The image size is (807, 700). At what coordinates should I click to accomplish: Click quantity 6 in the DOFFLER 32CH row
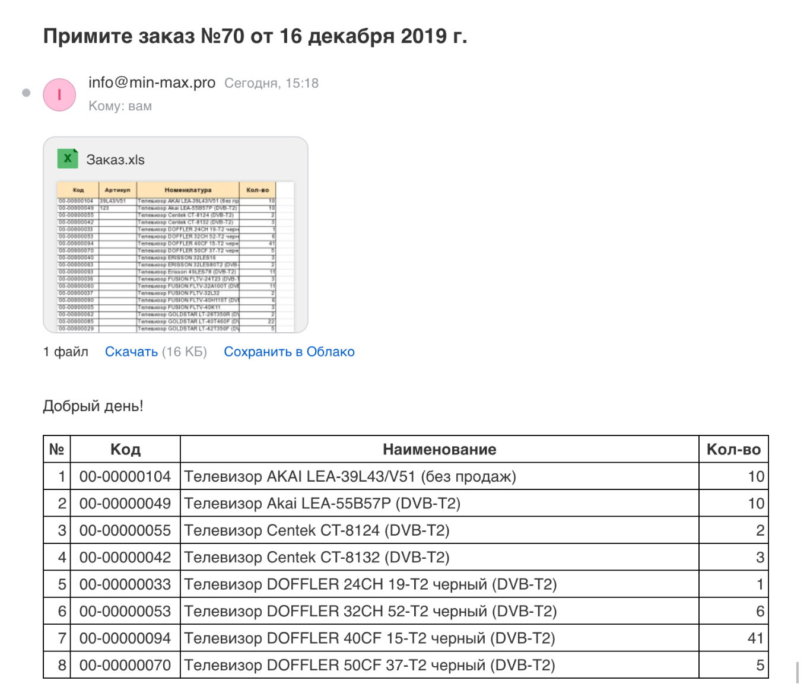[733, 611]
